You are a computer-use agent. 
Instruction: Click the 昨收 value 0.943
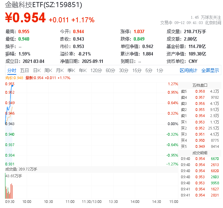[78, 39]
